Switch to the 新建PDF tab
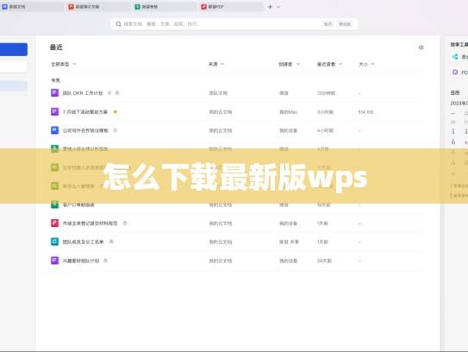468x352 pixels. point(230,7)
